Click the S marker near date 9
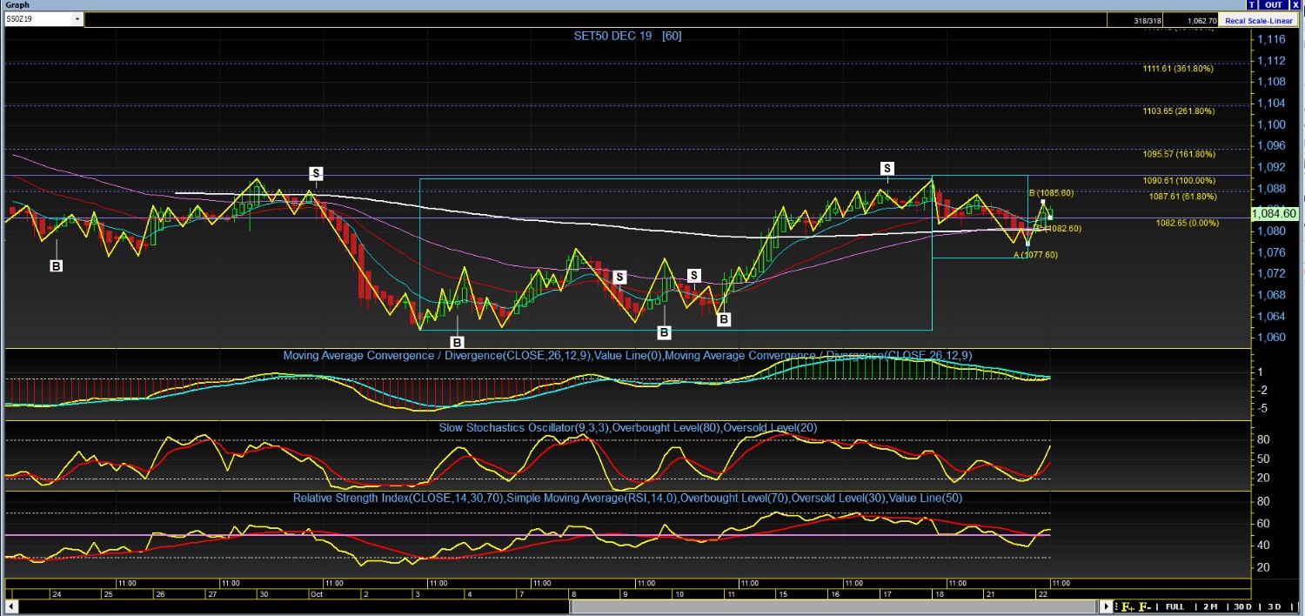Screen dimensions: 1305x616 (619, 277)
